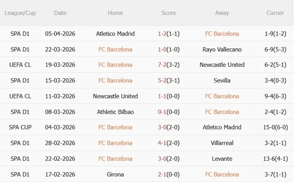Viewport: 294px width, 182px height.
Task: Open Atletico Madrid in 05-04-2026 row
Action: (115, 33)
